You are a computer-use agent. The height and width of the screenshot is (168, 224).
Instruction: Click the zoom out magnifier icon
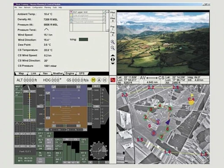coord(113,48)
